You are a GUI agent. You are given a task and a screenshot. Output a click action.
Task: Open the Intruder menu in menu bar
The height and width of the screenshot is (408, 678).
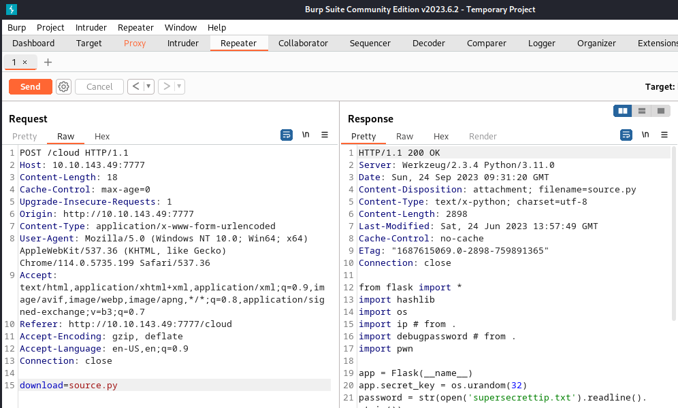[91, 28]
